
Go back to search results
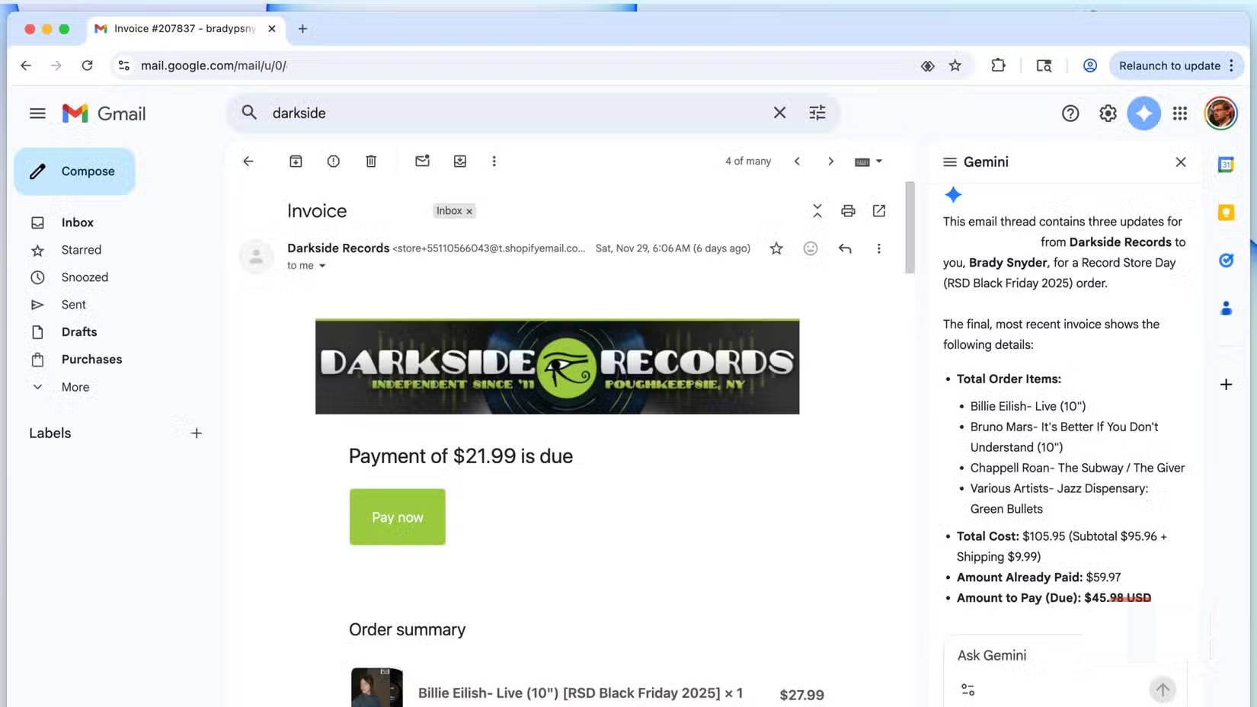click(248, 162)
